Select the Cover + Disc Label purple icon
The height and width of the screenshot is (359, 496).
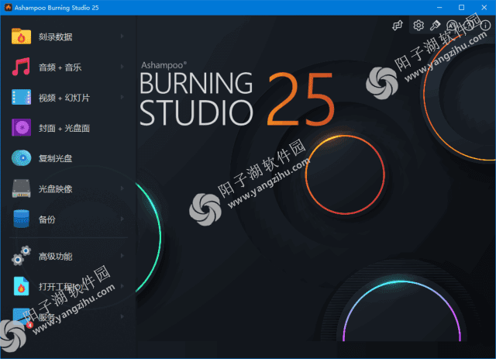tap(21, 127)
